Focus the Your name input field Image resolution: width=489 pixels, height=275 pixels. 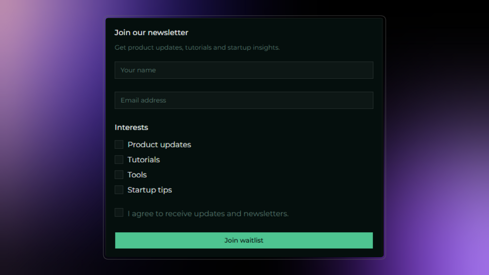(244, 70)
